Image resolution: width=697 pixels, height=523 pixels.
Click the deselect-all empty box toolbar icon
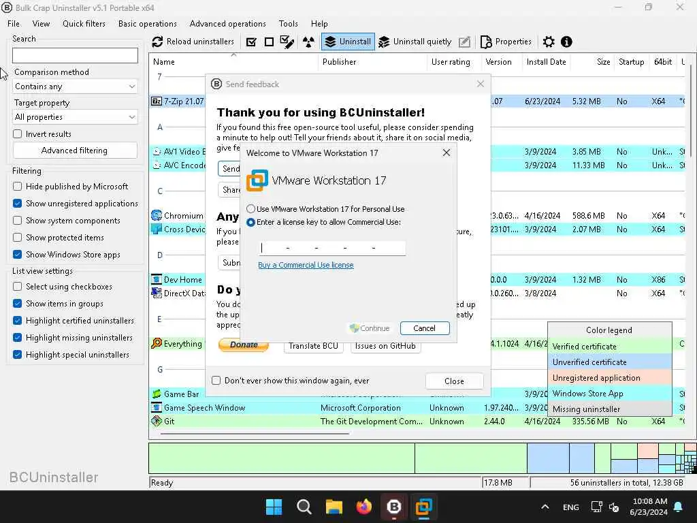pos(269,42)
